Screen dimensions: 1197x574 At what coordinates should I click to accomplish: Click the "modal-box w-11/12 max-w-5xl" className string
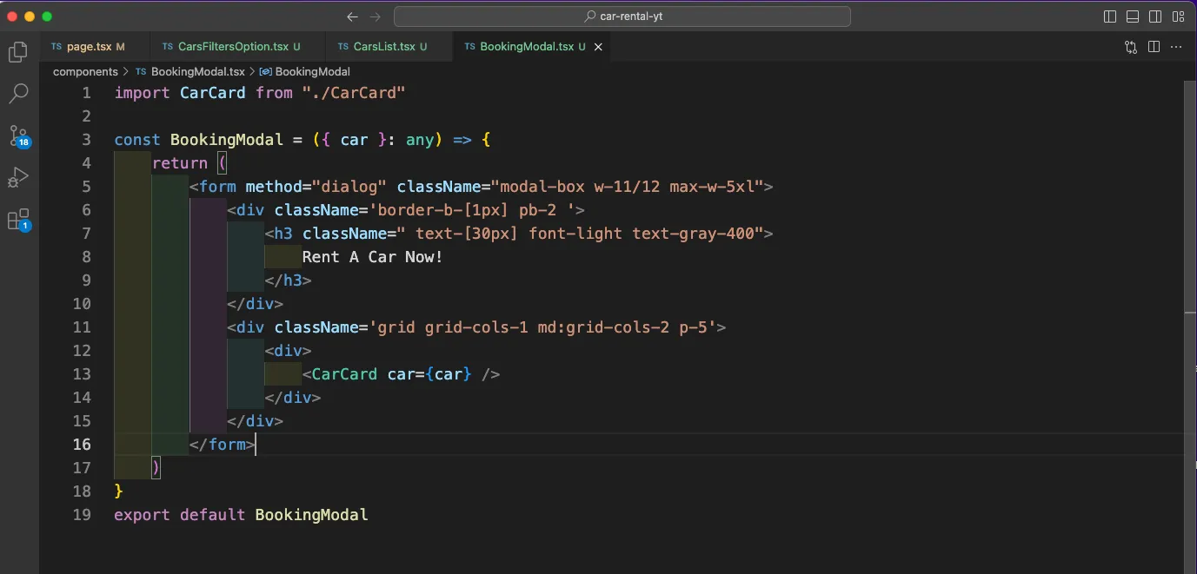pos(627,187)
